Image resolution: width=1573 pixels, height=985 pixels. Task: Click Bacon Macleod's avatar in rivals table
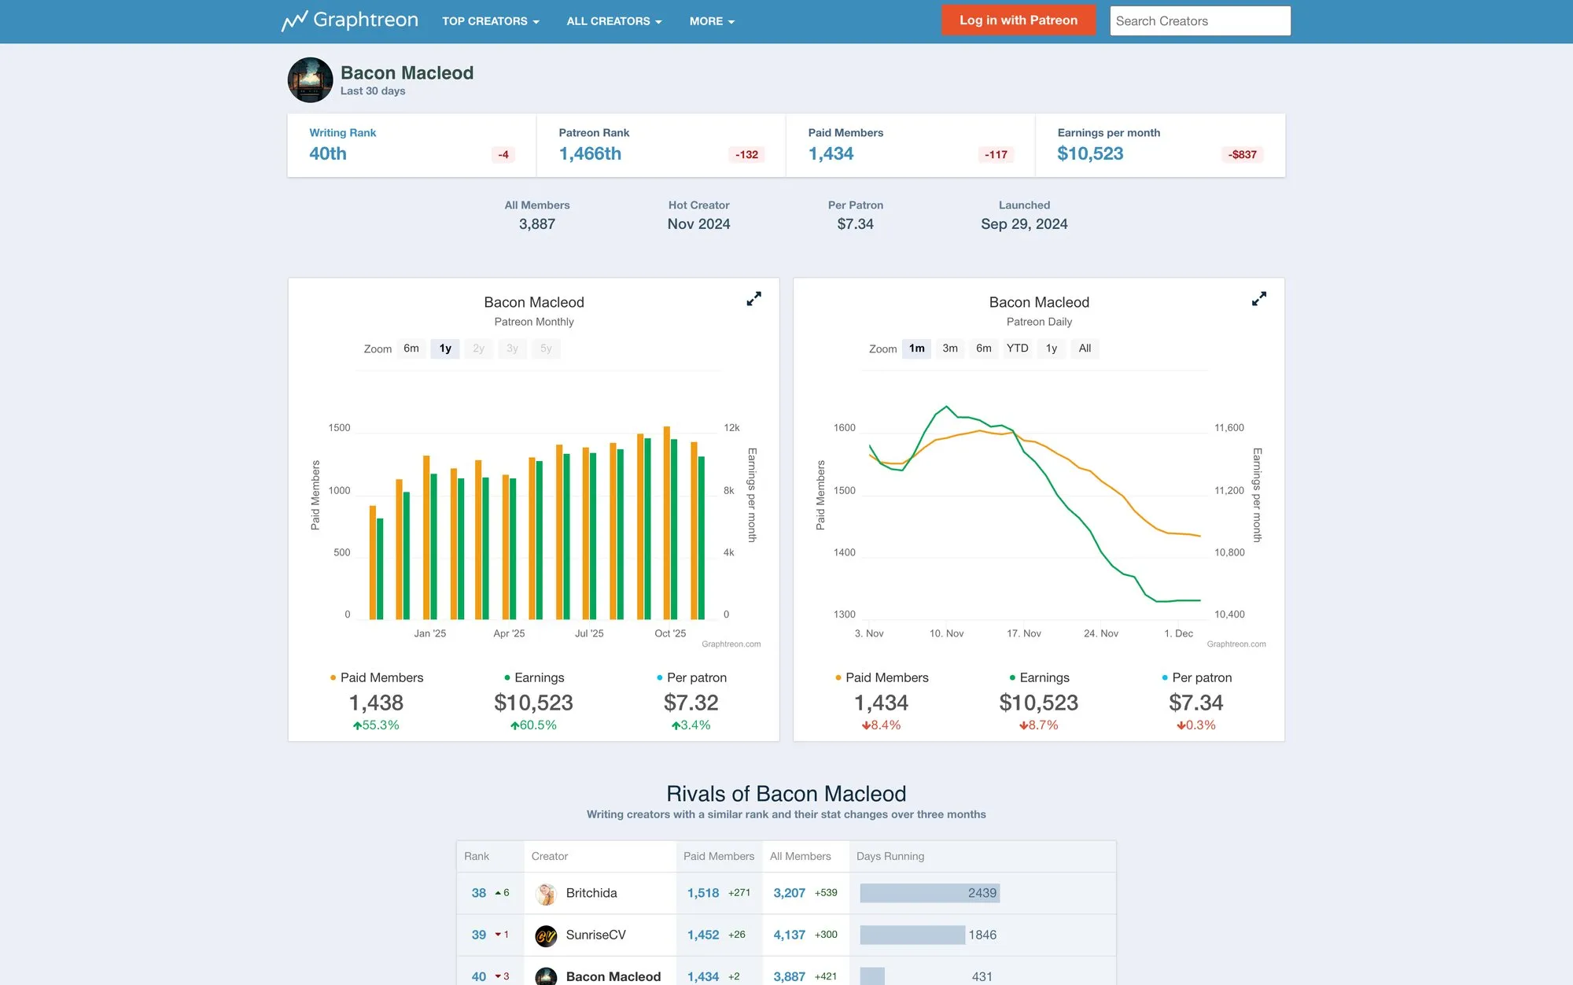[544, 976]
